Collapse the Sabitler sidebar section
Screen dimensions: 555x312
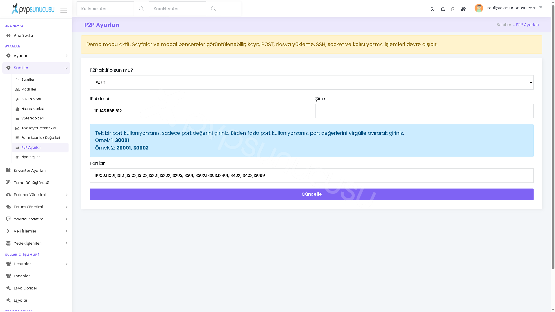click(36, 68)
